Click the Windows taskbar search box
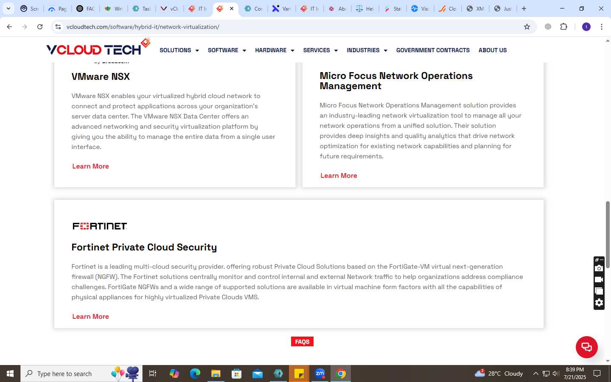Image resolution: width=611 pixels, height=382 pixels. pos(81,374)
